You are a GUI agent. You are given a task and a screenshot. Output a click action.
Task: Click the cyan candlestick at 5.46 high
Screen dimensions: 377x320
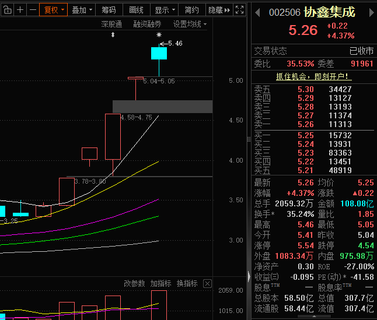tap(159, 53)
